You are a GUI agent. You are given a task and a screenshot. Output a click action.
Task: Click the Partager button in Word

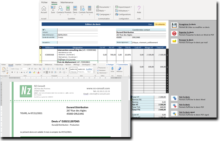pos(110,65)
